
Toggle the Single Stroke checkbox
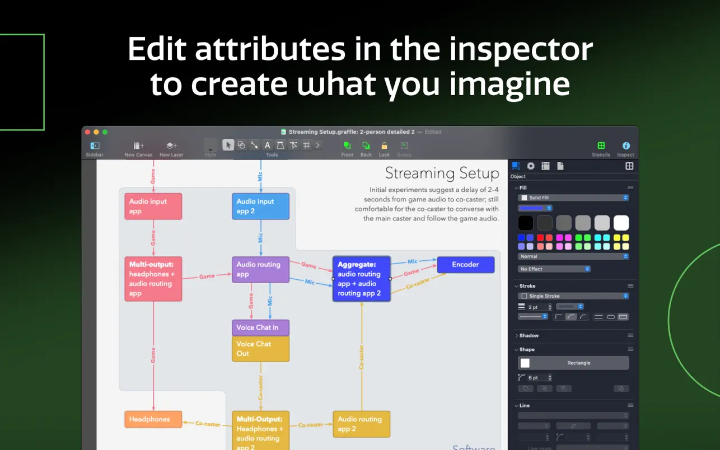point(524,296)
